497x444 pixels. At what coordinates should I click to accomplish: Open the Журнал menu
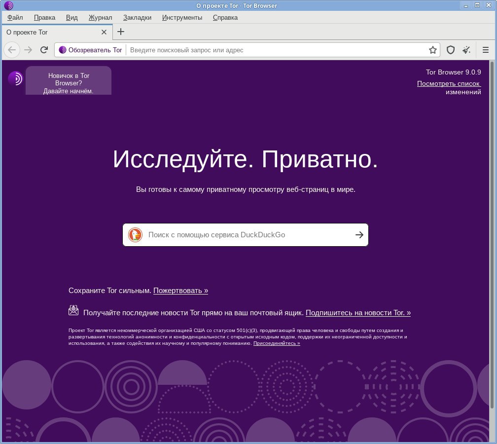pos(100,17)
